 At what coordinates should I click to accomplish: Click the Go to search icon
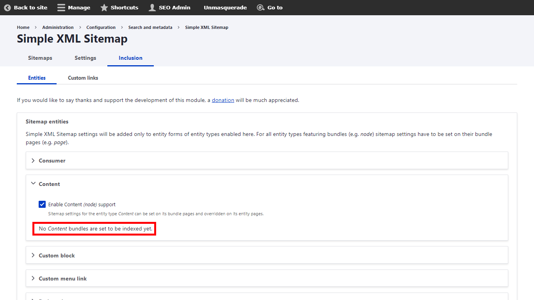pyautogui.click(x=260, y=7)
